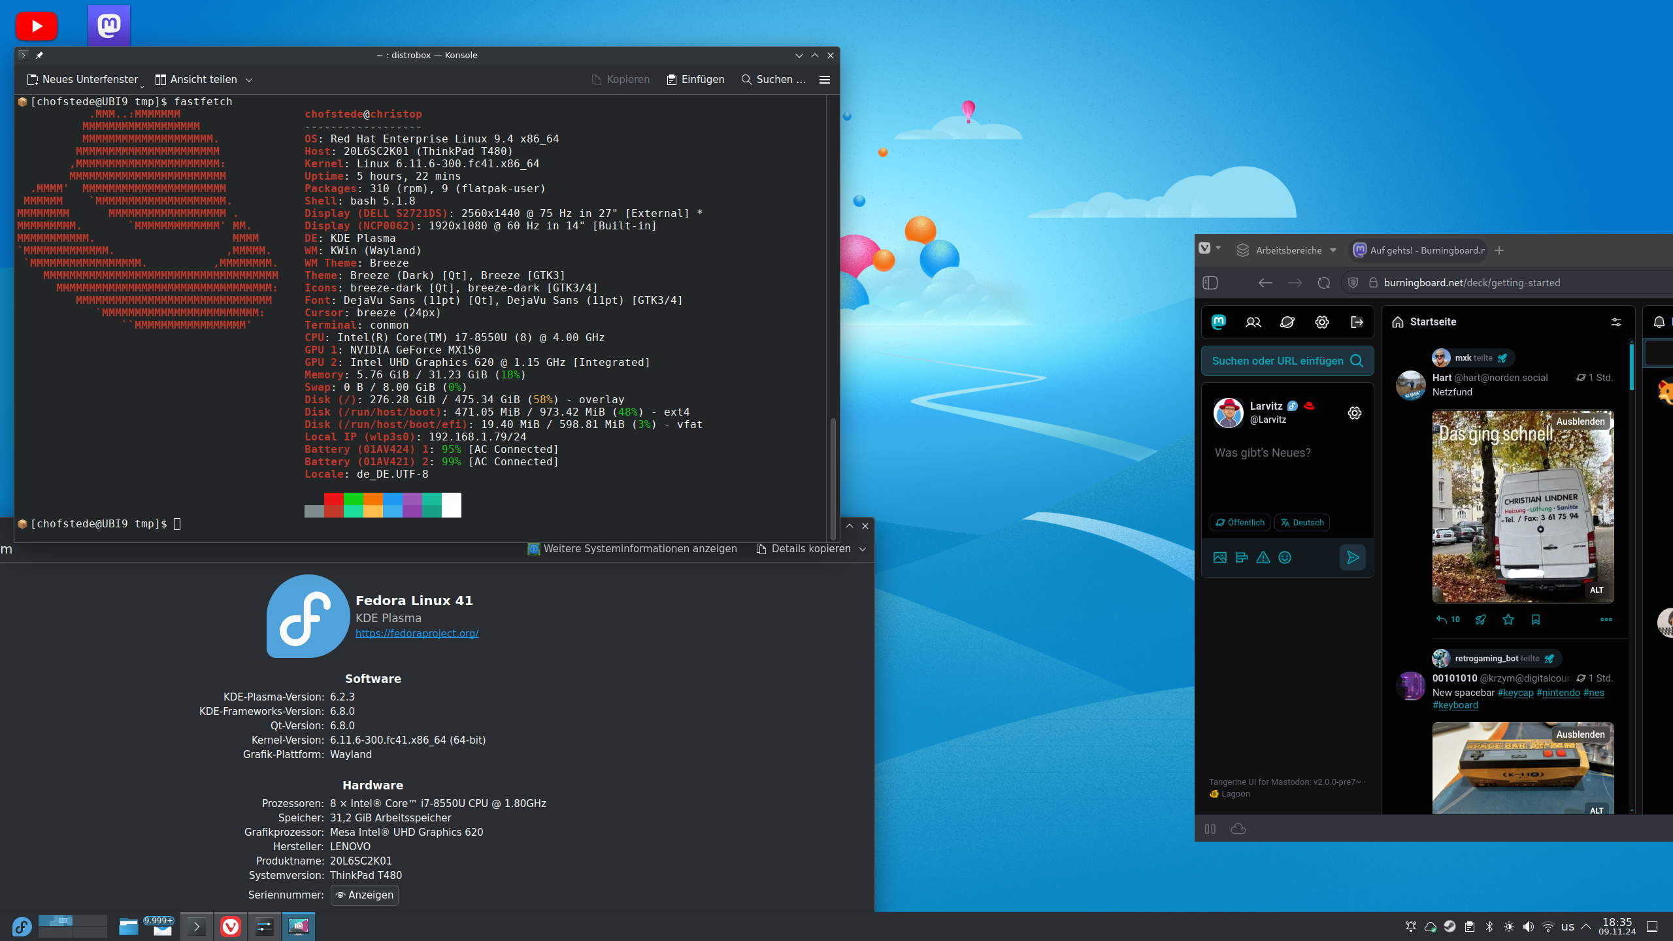Expand the Details kopieren dropdown arrow
The width and height of the screenshot is (1673, 941).
(863, 549)
